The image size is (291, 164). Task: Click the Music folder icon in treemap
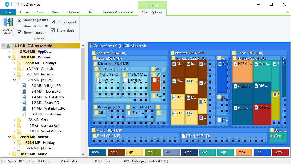[94, 130]
